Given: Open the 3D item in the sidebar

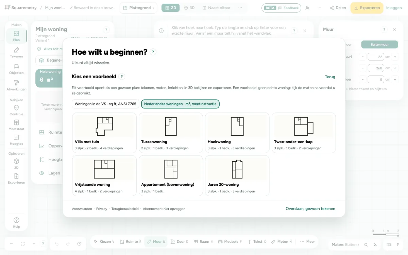Looking at the screenshot, I should tap(16, 164).
